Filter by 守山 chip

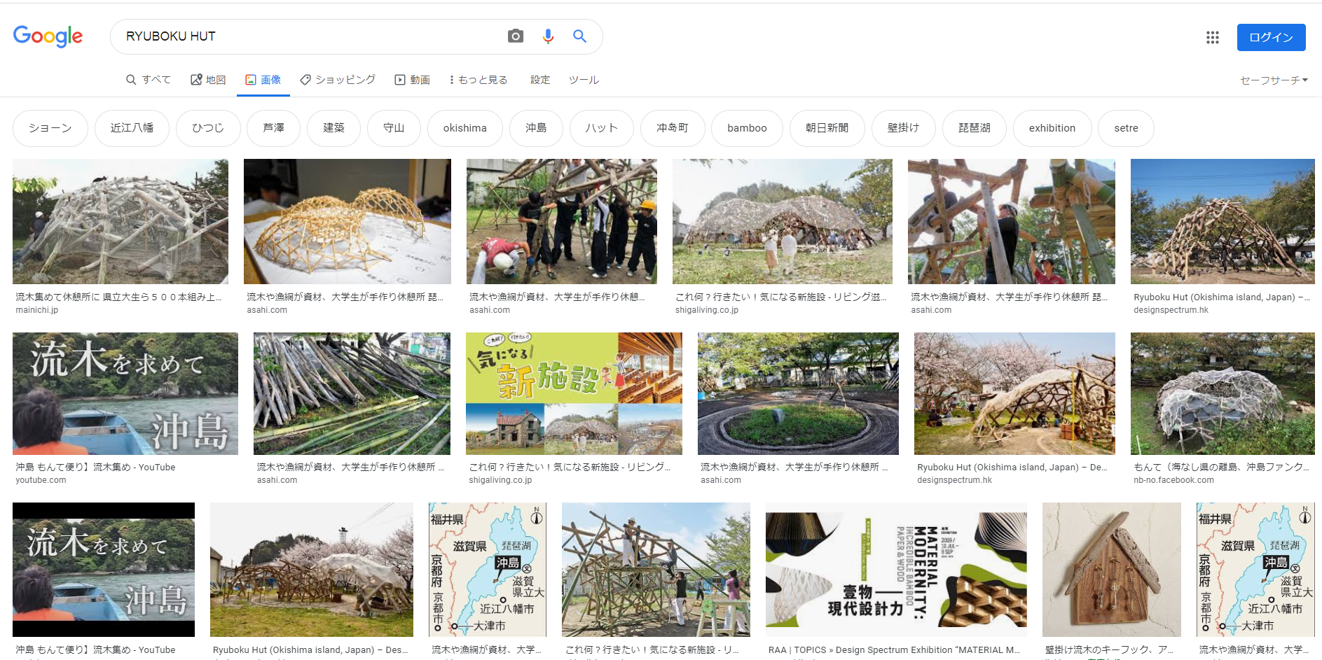click(x=394, y=128)
